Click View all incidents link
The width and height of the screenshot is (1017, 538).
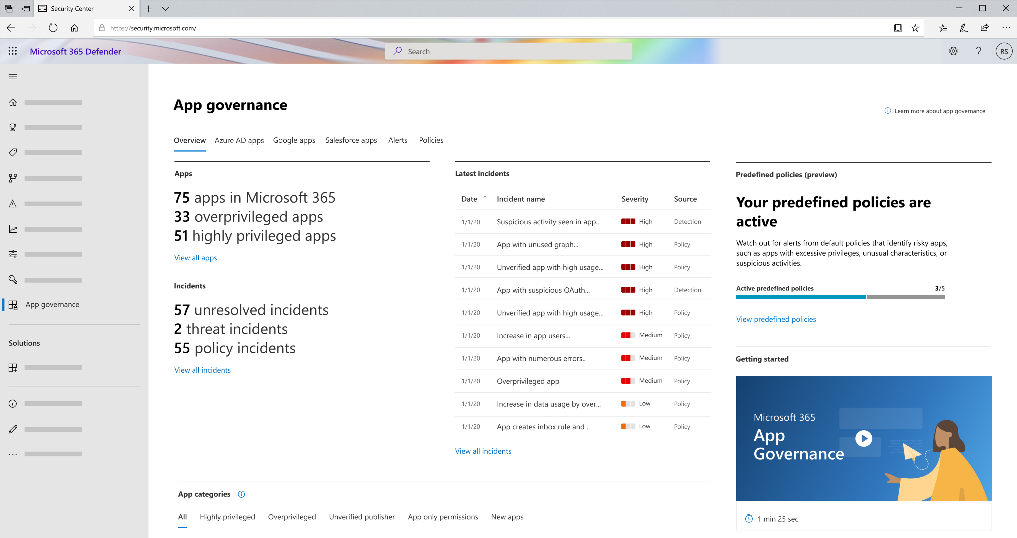(202, 369)
